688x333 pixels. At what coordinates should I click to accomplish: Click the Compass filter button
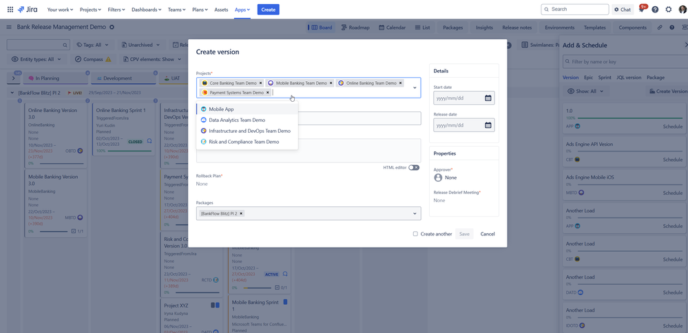(92, 59)
